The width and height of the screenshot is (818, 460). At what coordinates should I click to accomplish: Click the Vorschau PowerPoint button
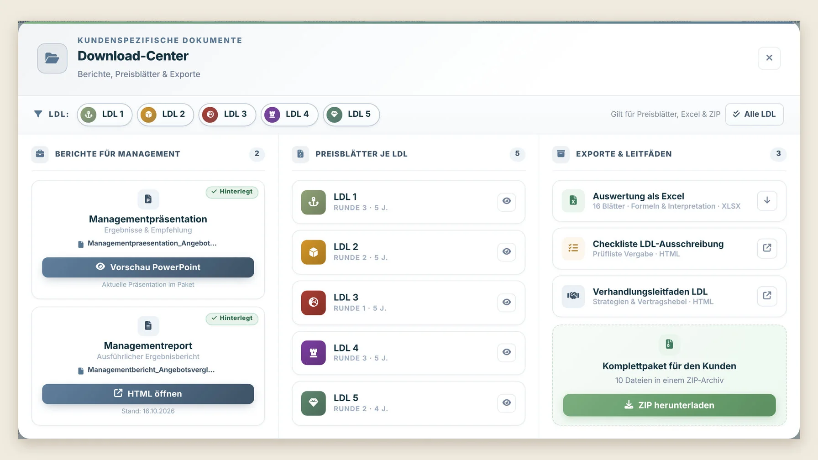[148, 267]
